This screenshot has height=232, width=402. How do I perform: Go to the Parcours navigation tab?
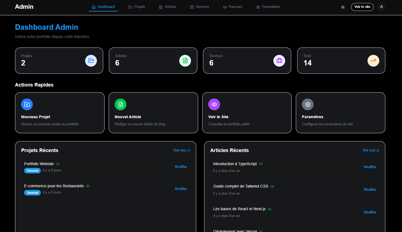click(233, 7)
